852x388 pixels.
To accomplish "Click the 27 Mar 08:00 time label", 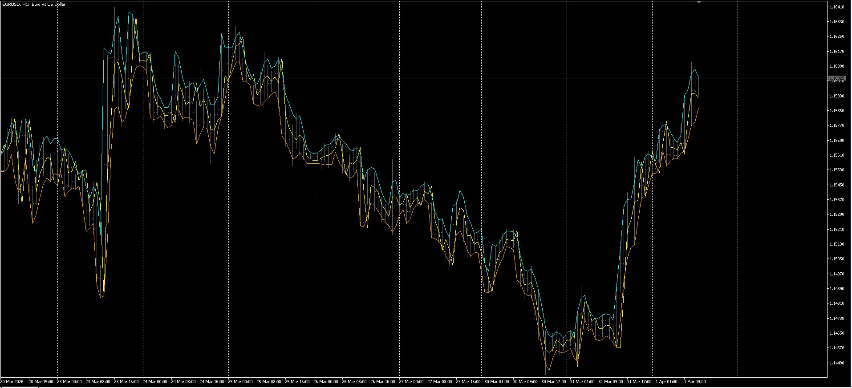I will click(440, 381).
